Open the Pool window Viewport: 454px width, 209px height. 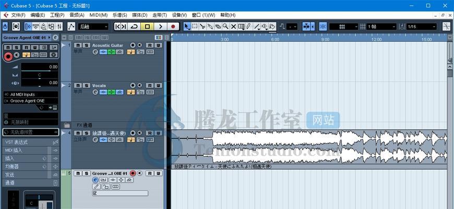click(51, 27)
